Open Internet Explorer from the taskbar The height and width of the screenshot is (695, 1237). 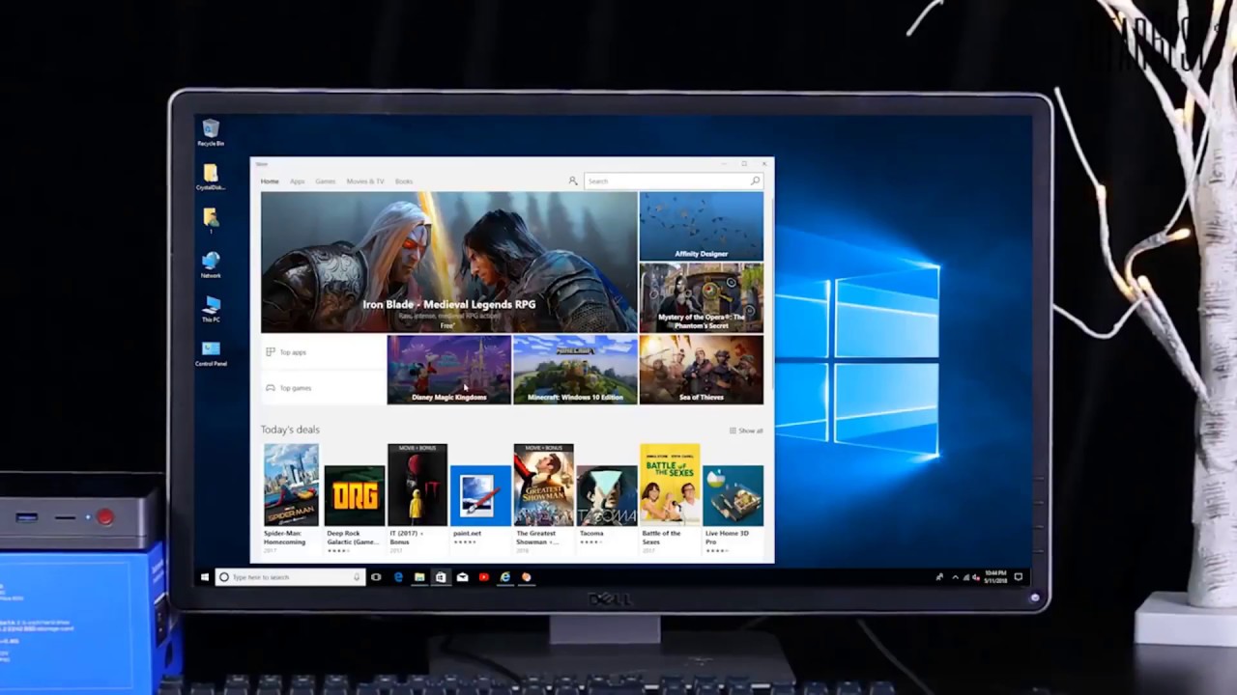[504, 577]
